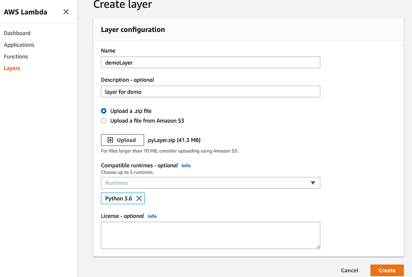Remove the Python 3.6 runtime tag
The width and height of the screenshot is (412, 277).
click(x=139, y=199)
